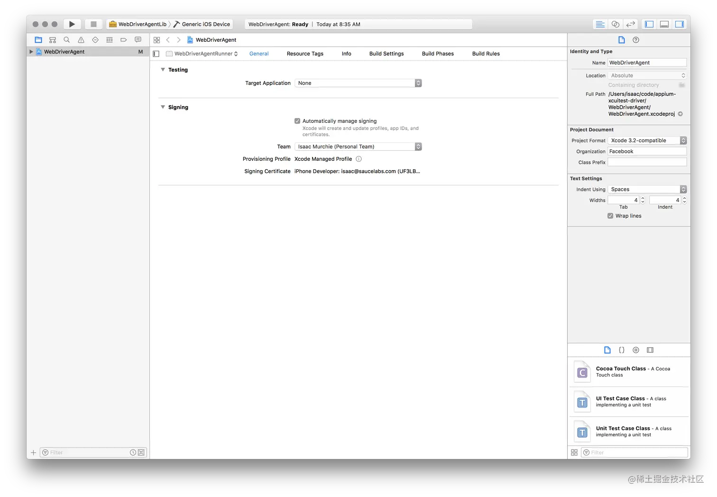Select the Unit Test Case Class template
The height and width of the screenshot is (497, 717).
click(629, 432)
